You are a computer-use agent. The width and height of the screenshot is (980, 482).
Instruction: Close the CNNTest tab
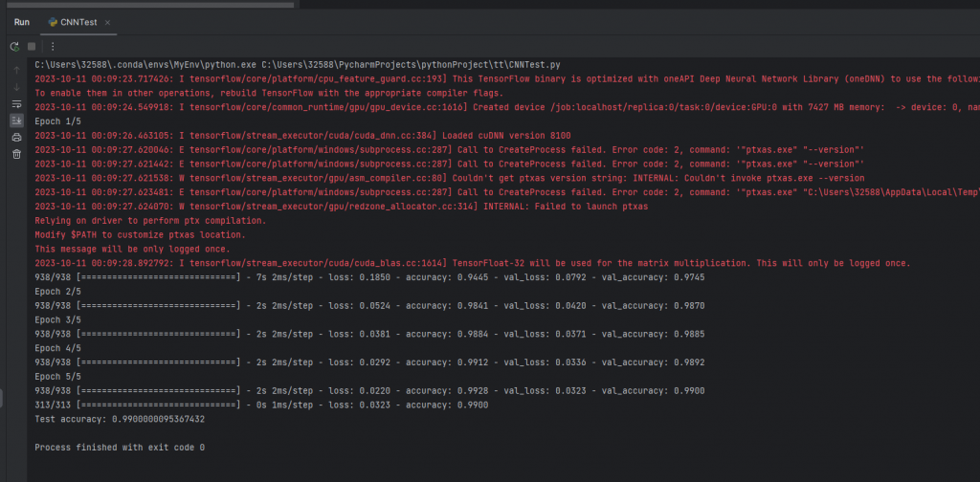(107, 23)
